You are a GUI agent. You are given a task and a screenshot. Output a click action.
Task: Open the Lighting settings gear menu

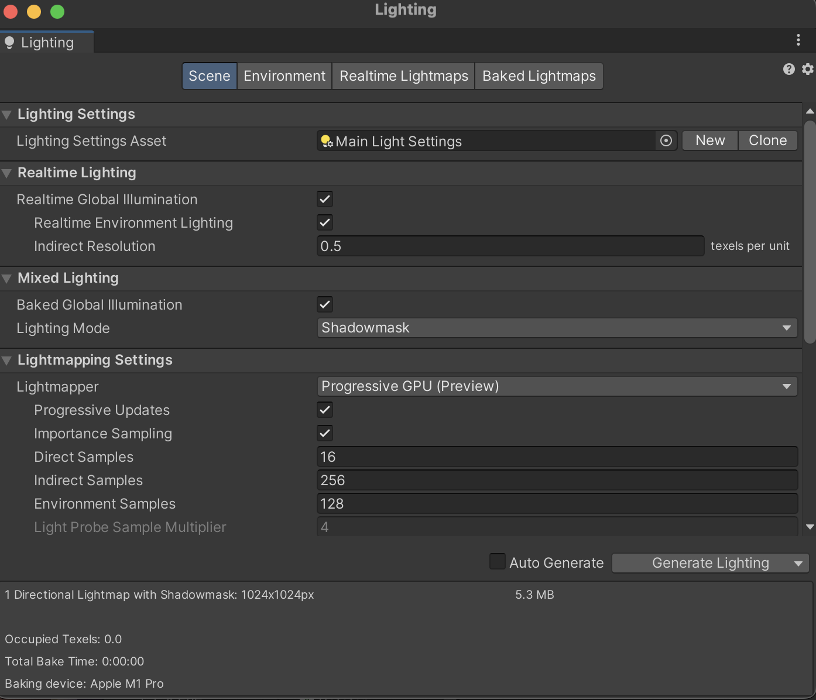pos(808,69)
